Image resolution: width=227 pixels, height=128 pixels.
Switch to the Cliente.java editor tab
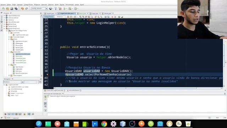coord(107,14)
